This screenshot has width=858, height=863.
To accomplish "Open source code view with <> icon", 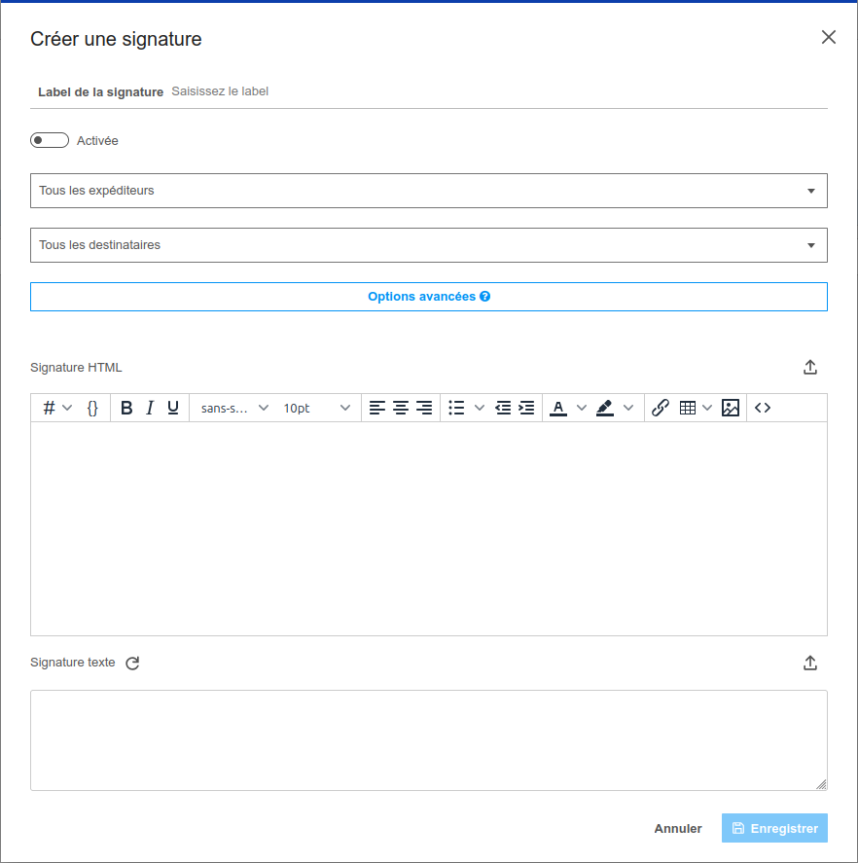I will [x=763, y=409].
